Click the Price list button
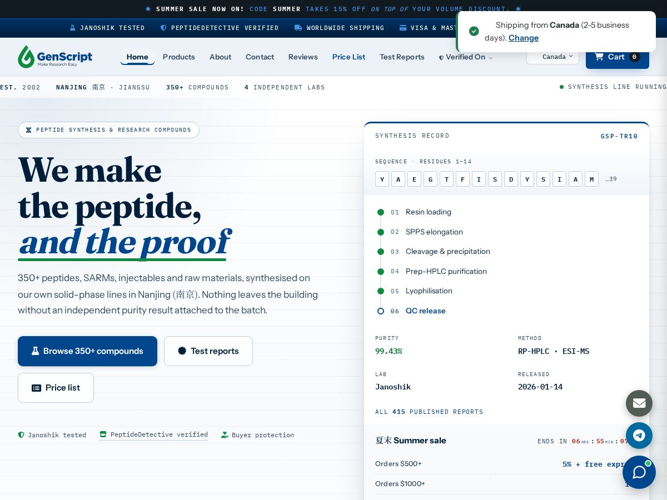Image resolution: width=667 pixels, height=500 pixels. point(56,388)
